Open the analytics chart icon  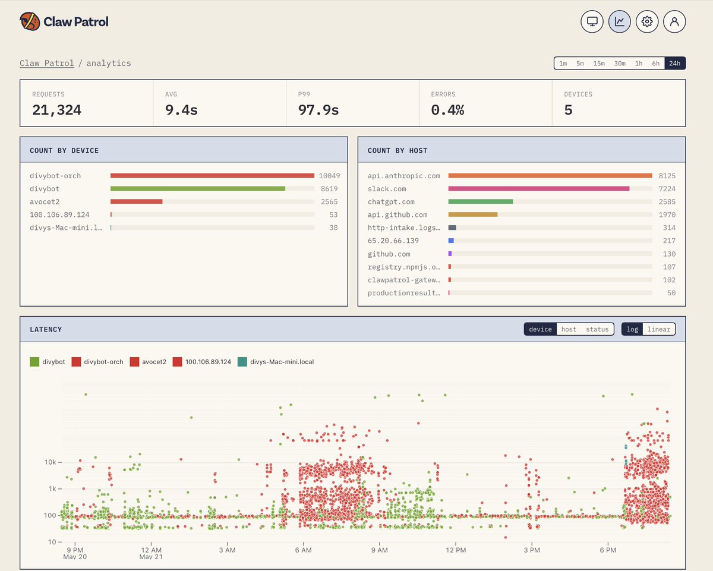[x=620, y=22]
